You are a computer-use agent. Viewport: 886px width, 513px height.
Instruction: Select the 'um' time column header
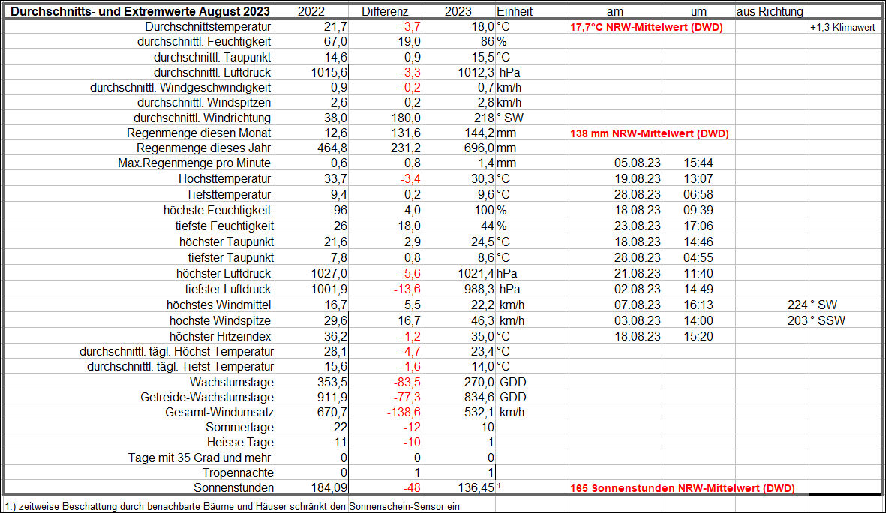coord(698,11)
